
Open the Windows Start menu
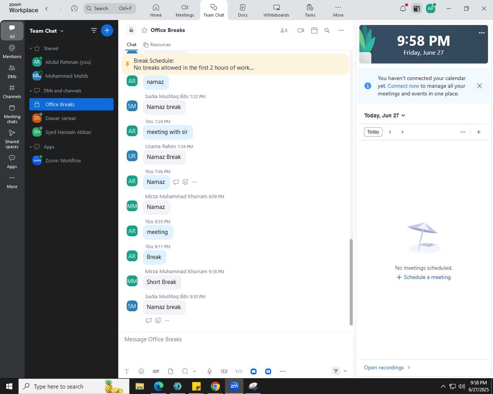point(9,386)
